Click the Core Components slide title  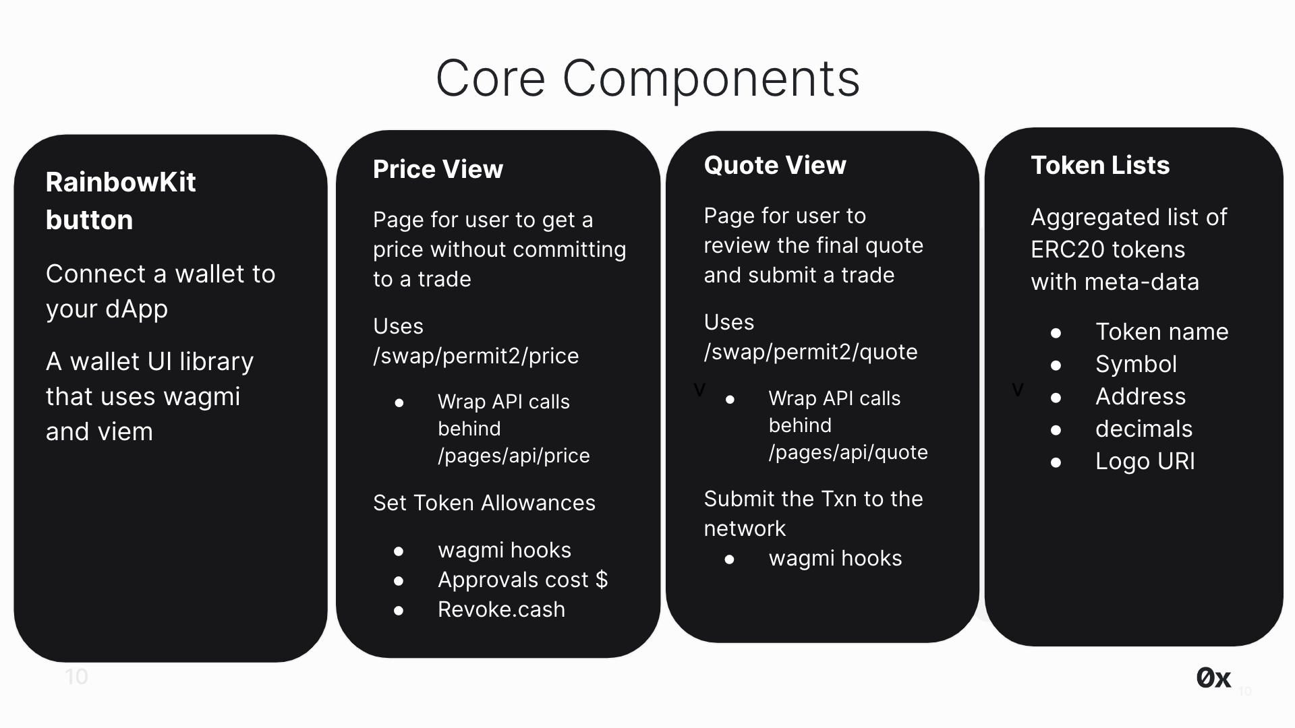(647, 78)
